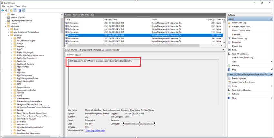Click the Filter Current Log icon
The height and width of the screenshot is (138, 274).
tap(229, 38)
